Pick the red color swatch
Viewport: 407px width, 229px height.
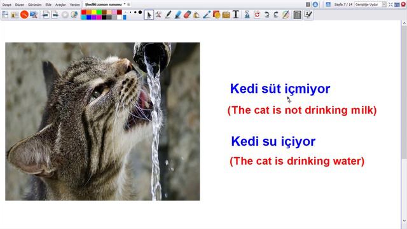[x=84, y=12]
